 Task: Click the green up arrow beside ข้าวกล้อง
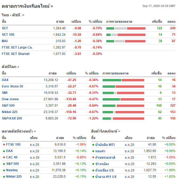click(93, 164)
